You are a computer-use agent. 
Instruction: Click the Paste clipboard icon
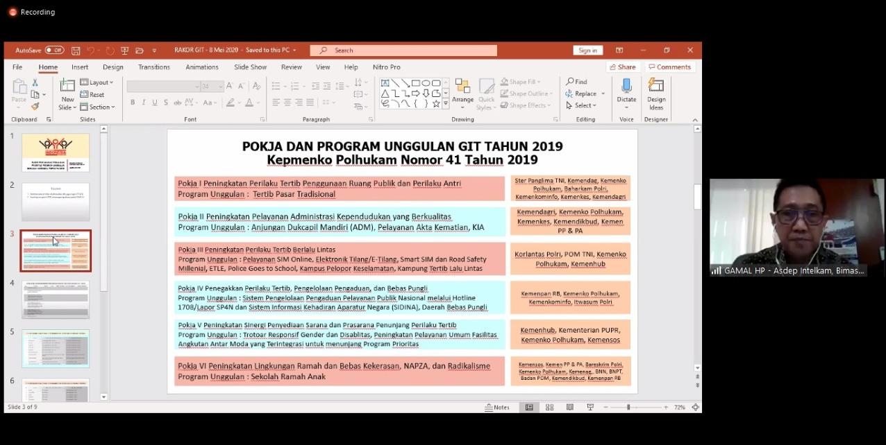click(x=19, y=87)
